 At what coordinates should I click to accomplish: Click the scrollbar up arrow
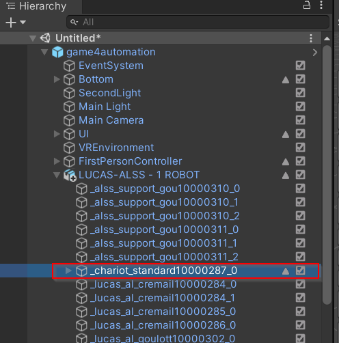pos(327,38)
